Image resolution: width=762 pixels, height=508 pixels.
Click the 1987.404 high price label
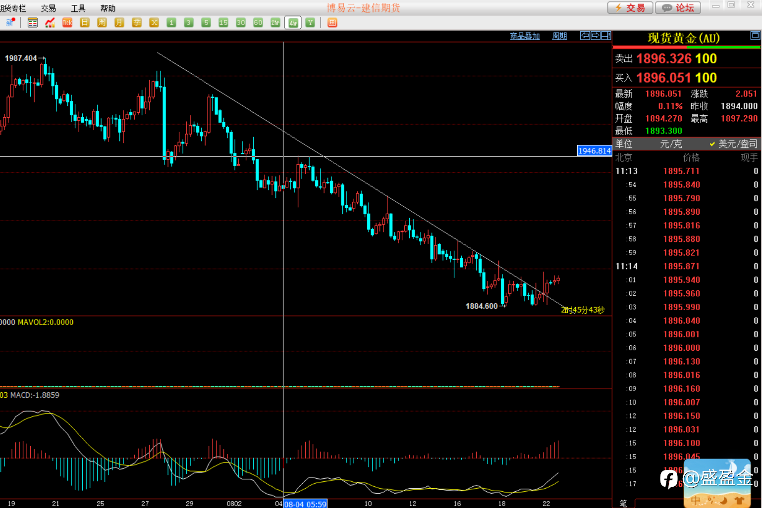coord(21,58)
